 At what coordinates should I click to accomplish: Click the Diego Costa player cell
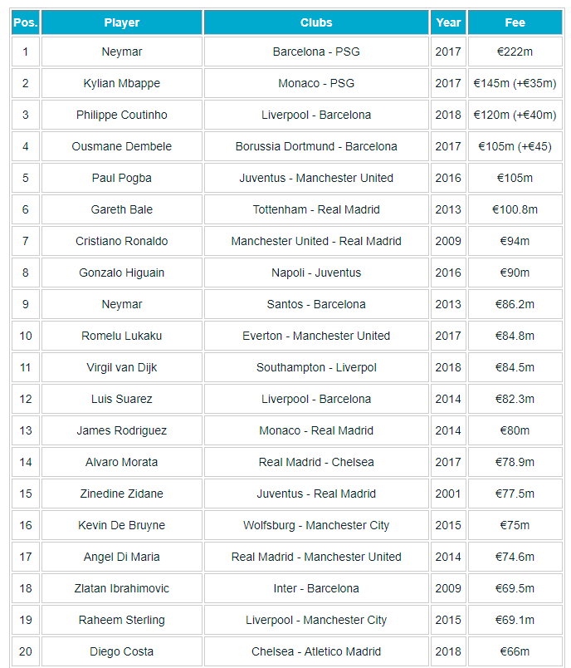[122, 651]
